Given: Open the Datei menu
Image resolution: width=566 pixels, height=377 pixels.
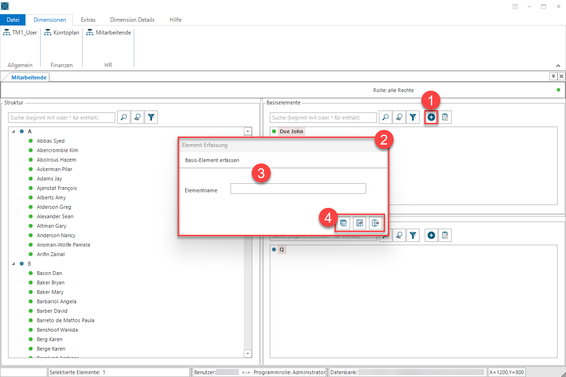Looking at the screenshot, I should point(13,20).
